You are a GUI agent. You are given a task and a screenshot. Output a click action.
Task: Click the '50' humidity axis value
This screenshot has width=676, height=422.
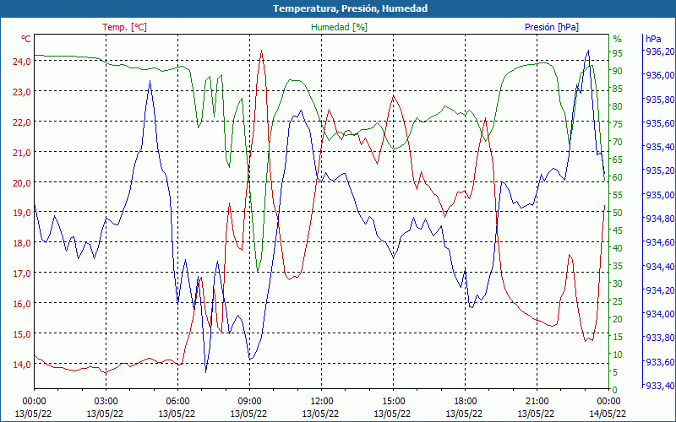pos(618,213)
